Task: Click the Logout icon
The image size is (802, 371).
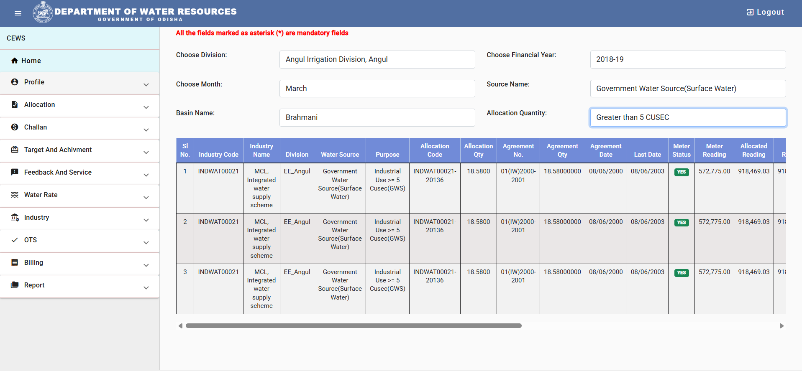Action: [x=750, y=12]
